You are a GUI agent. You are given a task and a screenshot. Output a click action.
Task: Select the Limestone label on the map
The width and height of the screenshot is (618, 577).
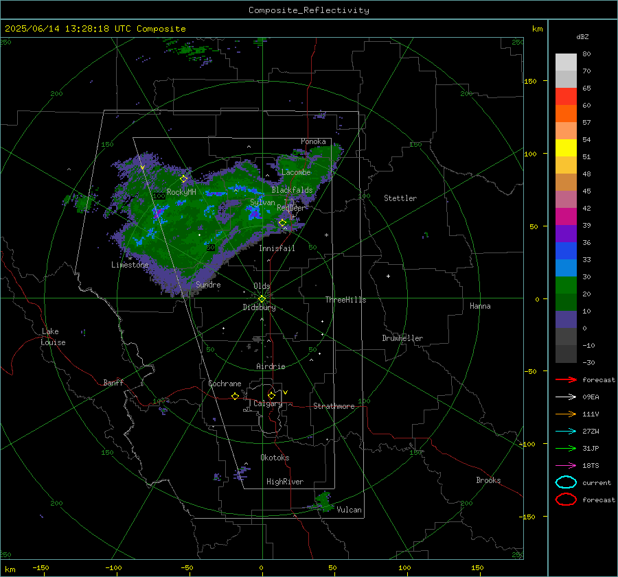(130, 265)
